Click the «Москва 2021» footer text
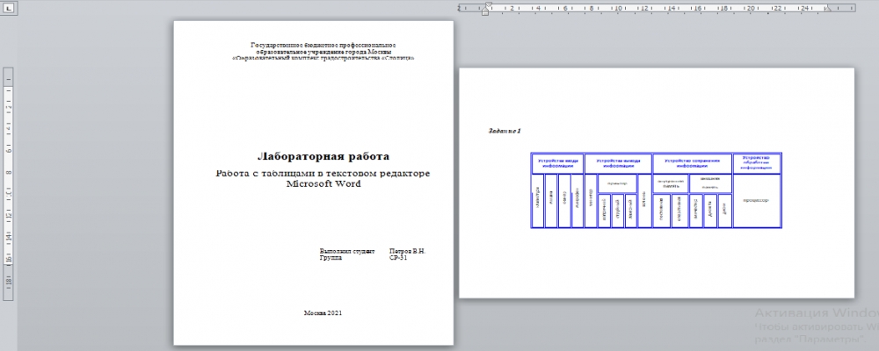Image resolution: width=879 pixels, height=351 pixels. pos(323,313)
